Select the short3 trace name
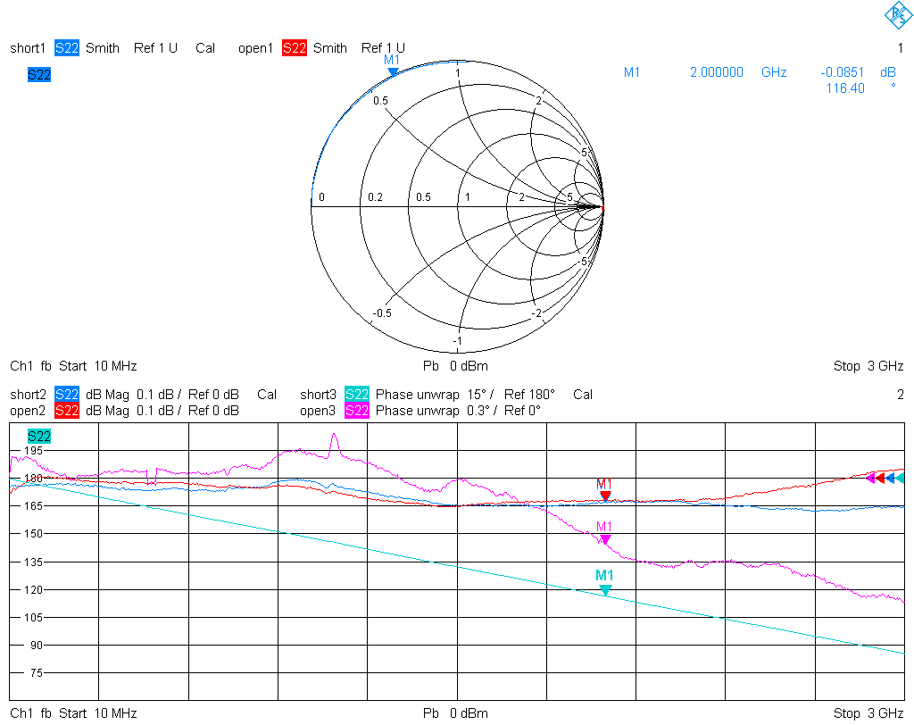The width and height of the screenshot is (914, 725). point(318,395)
